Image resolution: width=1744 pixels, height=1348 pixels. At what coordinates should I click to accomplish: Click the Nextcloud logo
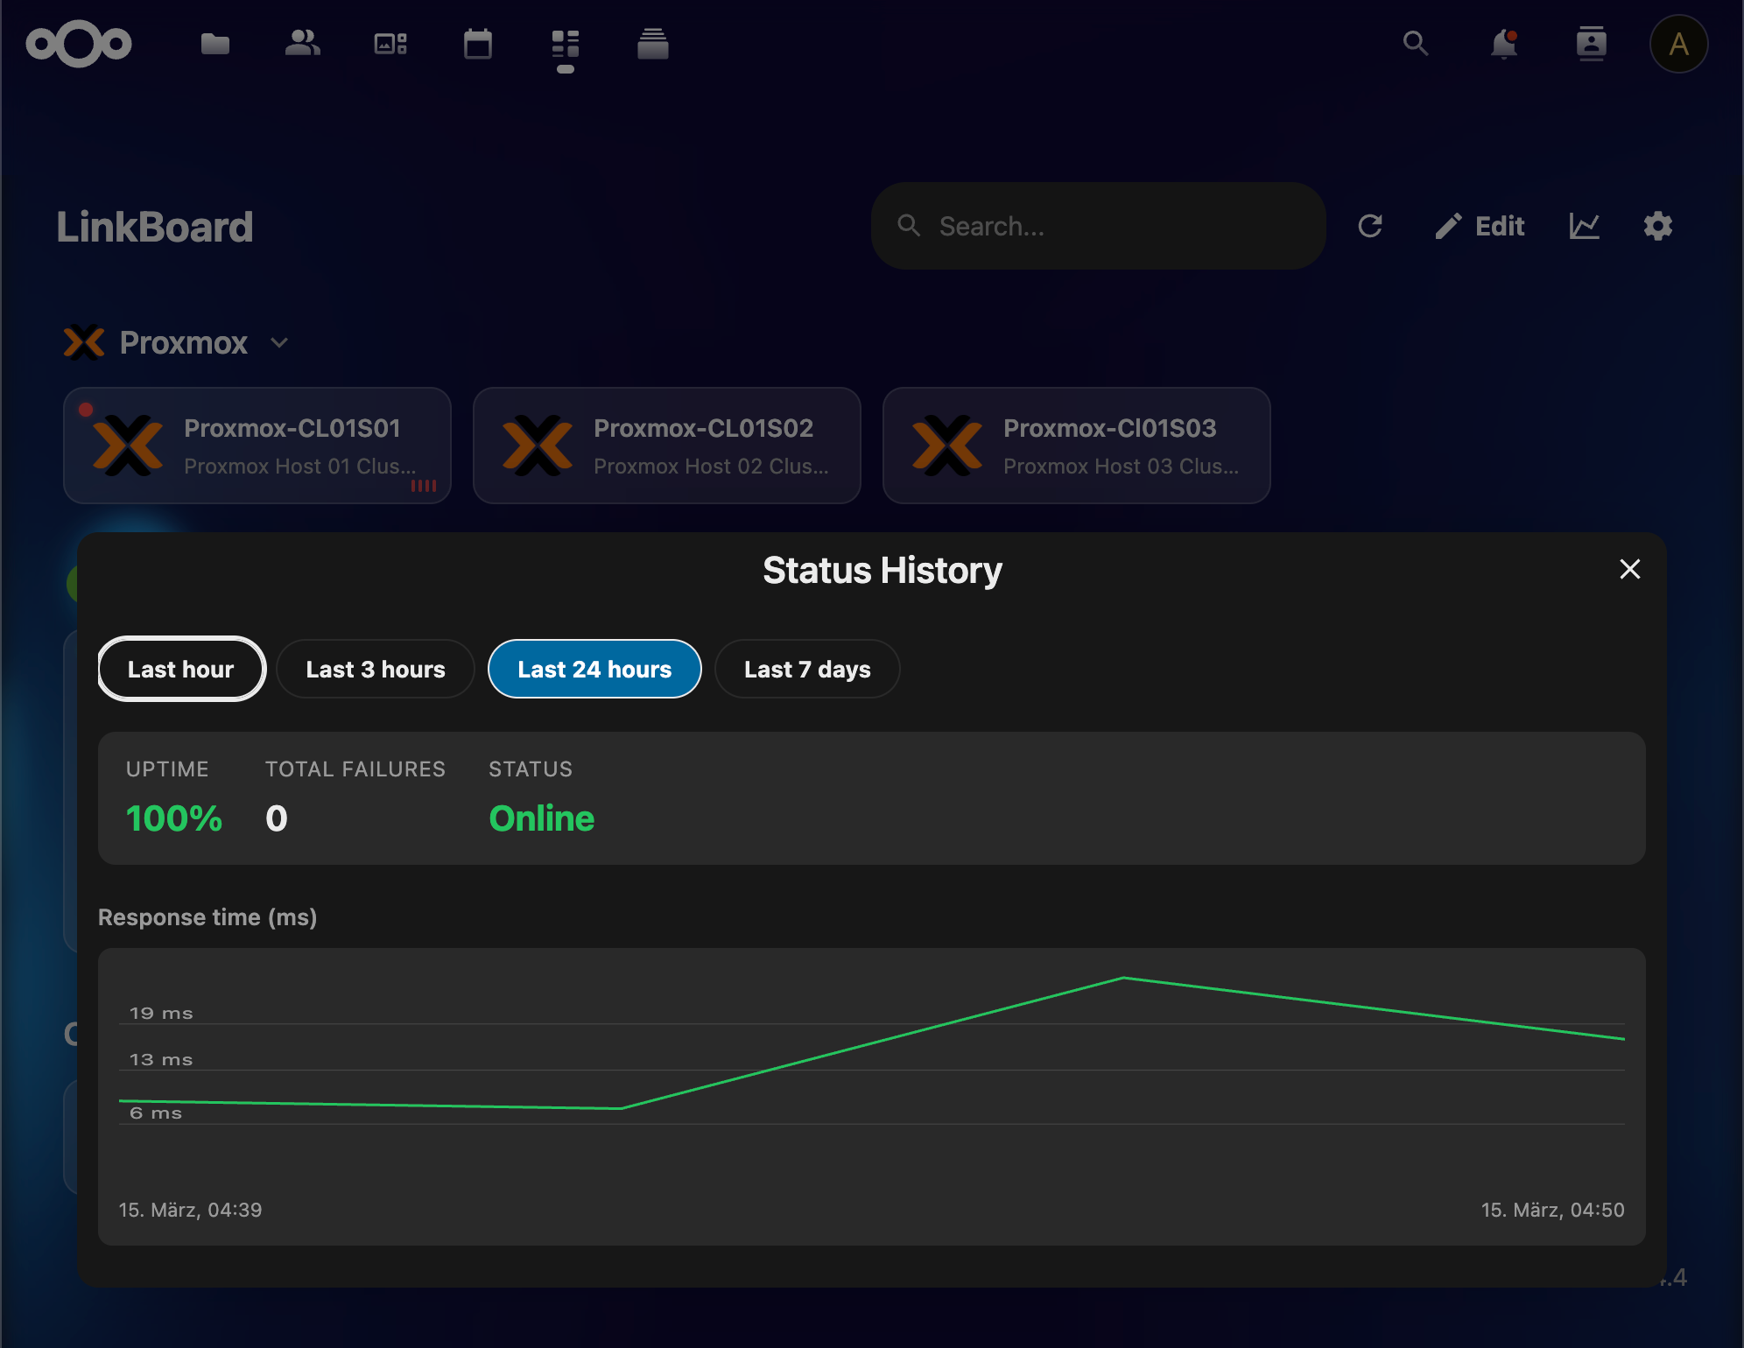click(79, 43)
